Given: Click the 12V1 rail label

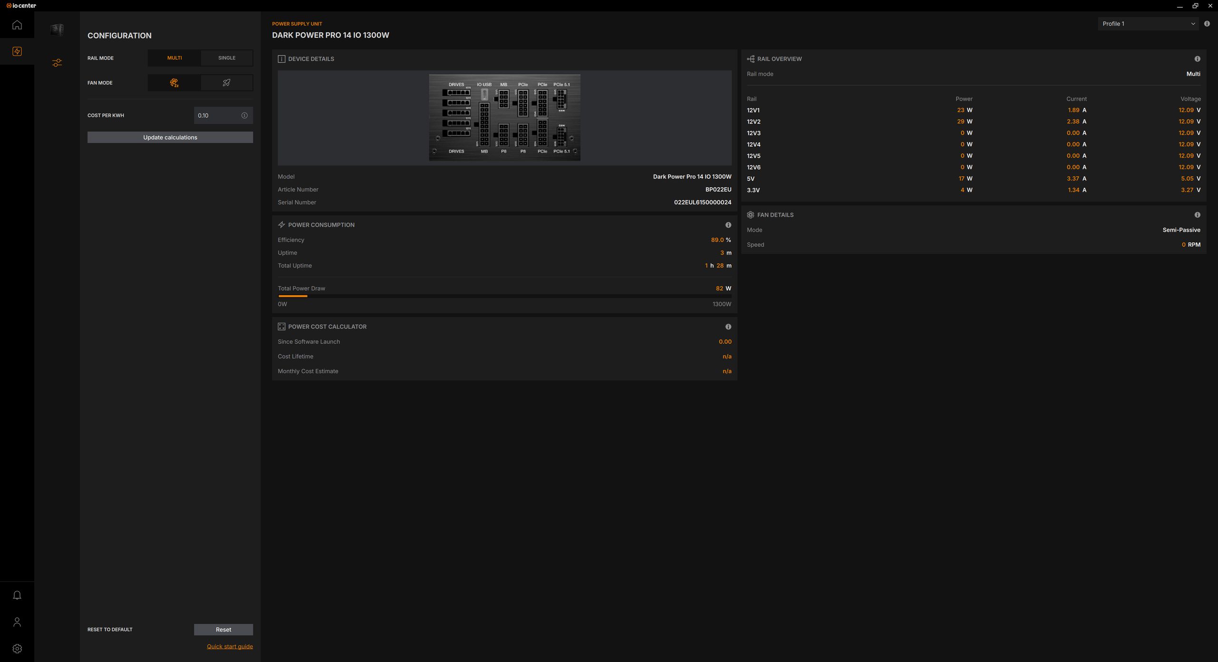Looking at the screenshot, I should [x=753, y=110].
